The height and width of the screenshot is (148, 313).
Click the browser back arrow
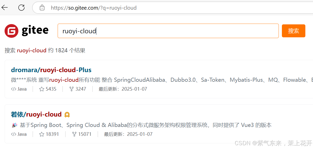(5, 8)
